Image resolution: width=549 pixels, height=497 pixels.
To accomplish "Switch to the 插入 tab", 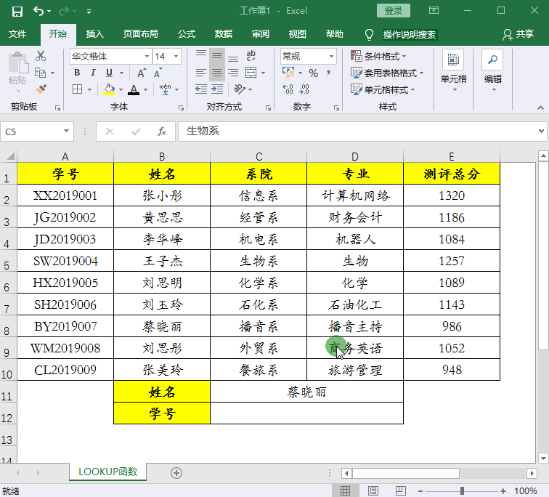I will [95, 34].
